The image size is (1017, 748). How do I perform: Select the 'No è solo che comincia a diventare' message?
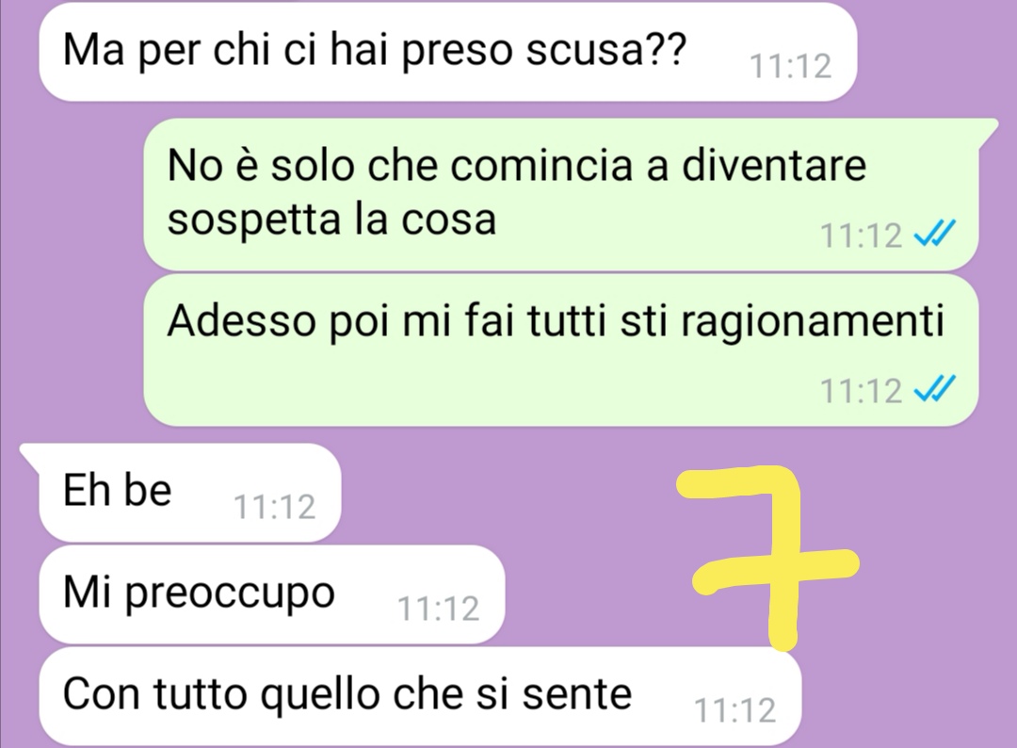560,194
